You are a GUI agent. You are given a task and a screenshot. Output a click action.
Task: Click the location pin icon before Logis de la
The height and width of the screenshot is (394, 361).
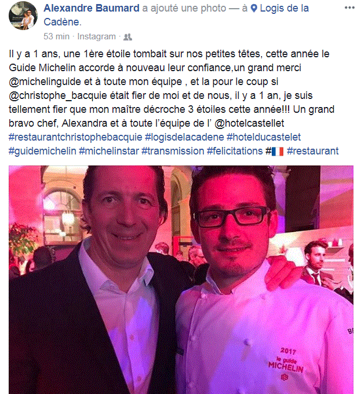pyautogui.click(x=254, y=9)
